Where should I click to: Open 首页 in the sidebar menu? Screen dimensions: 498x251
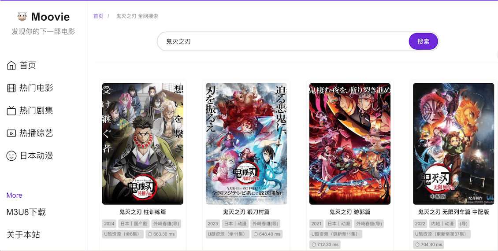coord(28,65)
